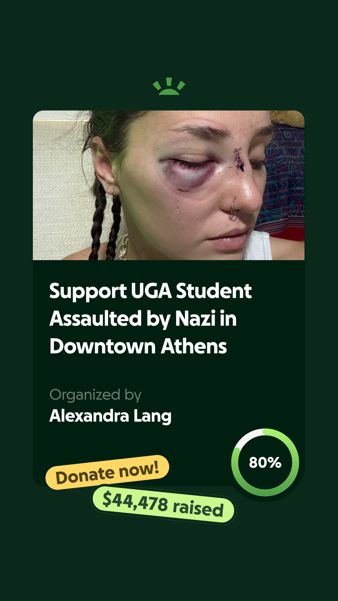
Task: Click the 'Organized by' label
Action: 95,395
